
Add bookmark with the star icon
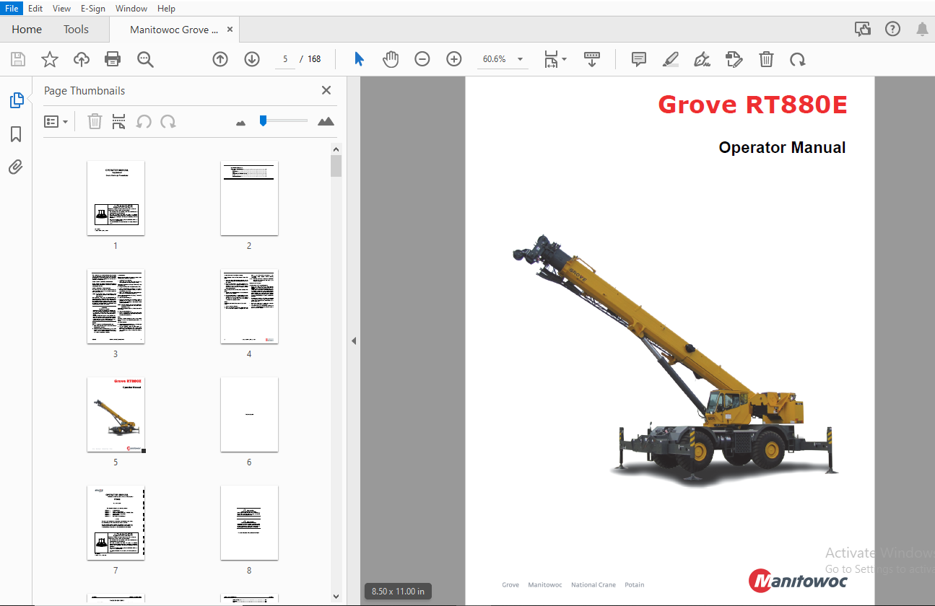pyautogui.click(x=50, y=59)
